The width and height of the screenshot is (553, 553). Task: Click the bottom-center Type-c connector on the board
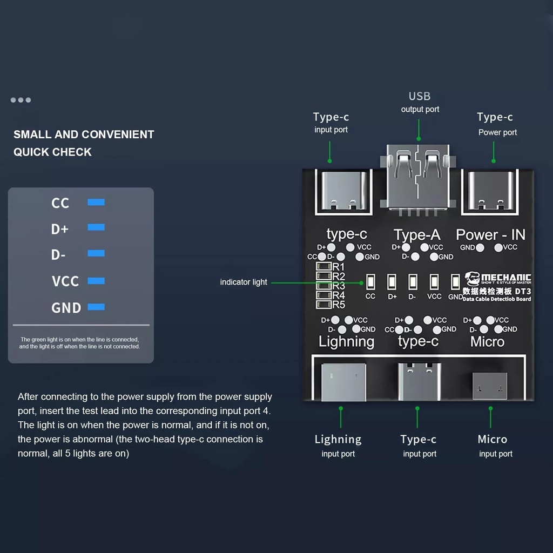pos(419,382)
